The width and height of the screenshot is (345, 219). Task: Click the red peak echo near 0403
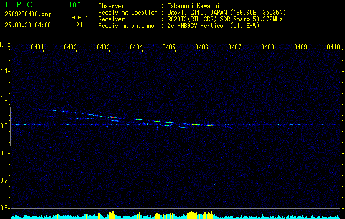pyautogui.click(x=111, y=117)
